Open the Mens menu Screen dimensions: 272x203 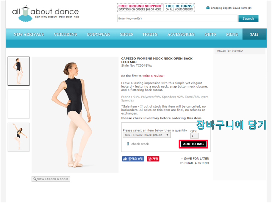(232, 34)
